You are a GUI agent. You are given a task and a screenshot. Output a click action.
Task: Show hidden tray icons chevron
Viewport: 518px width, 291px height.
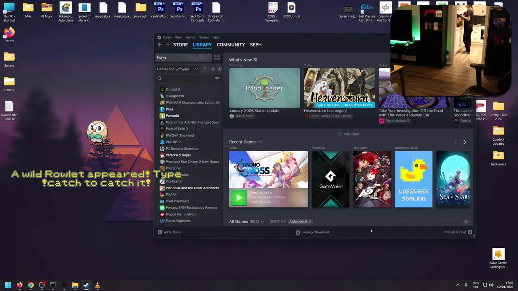coord(458,285)
